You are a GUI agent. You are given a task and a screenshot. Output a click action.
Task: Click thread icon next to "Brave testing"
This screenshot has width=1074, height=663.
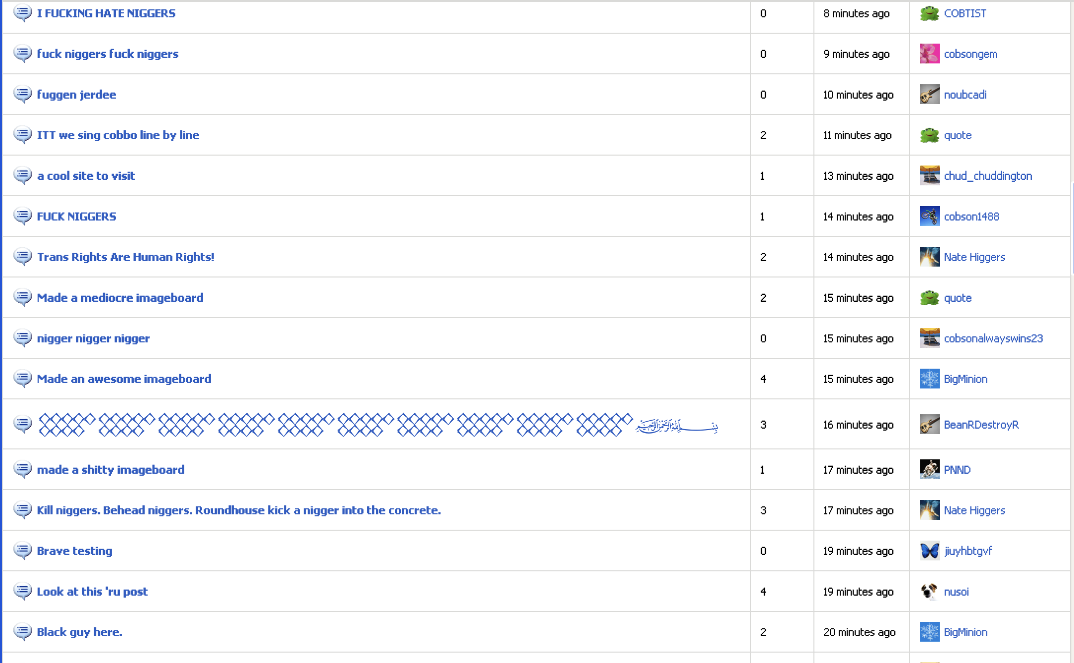tap(22, 551)
